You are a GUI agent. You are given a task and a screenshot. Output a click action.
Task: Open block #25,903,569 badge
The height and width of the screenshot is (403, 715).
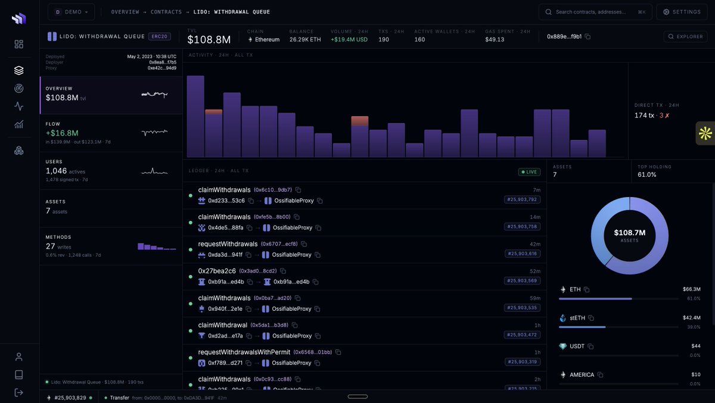pyautogui.click(x=522, y=281)
